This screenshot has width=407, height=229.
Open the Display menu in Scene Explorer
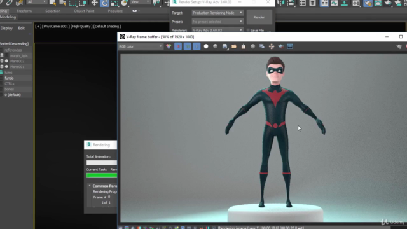pos(6,28)
